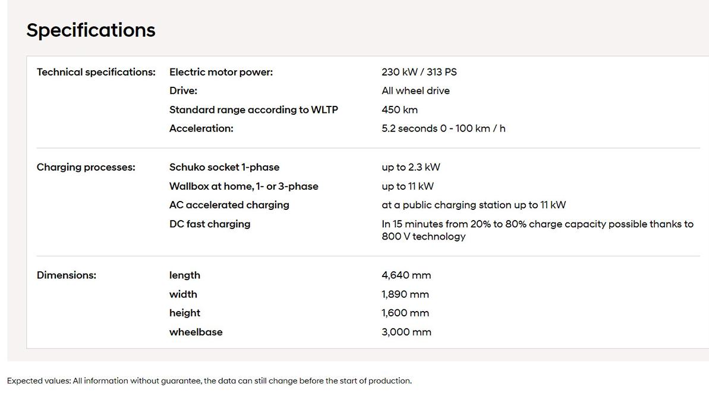This screenshot has height=399, width=709.
Task: Click the All wheel drive value
Action: click(415, 90)
